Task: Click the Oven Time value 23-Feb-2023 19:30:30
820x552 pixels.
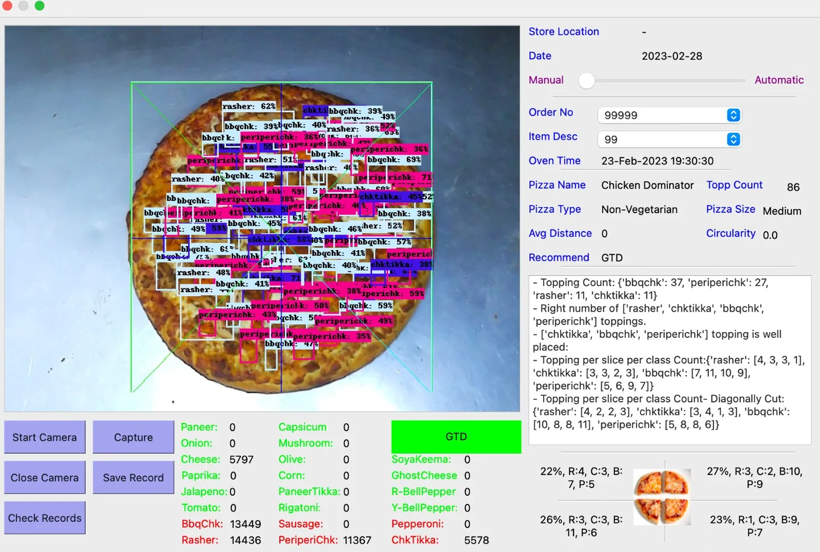Action: (657, 161)
